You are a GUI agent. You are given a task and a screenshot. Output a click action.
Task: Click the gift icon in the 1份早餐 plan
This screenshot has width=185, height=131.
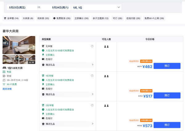click(43, 94)
